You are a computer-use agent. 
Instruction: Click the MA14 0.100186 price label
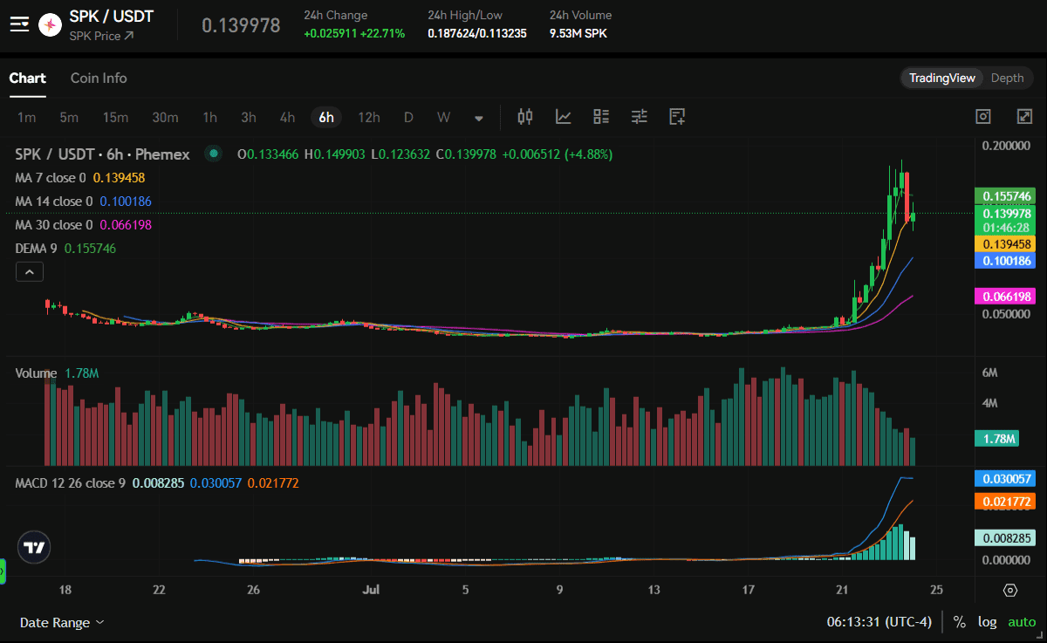(x=1007, y=261)
